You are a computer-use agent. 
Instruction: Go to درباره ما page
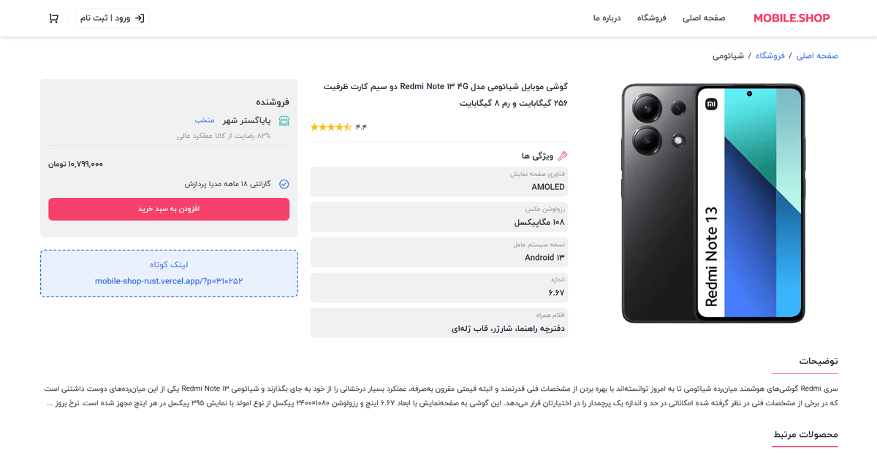607,18
